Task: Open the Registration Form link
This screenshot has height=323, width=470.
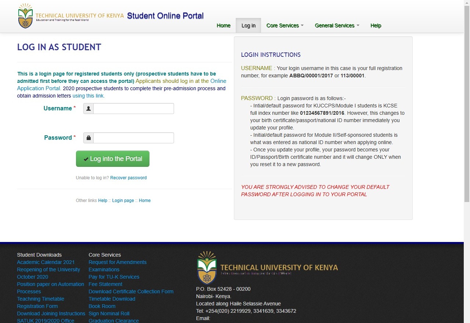Action: [x=37, y=306]
